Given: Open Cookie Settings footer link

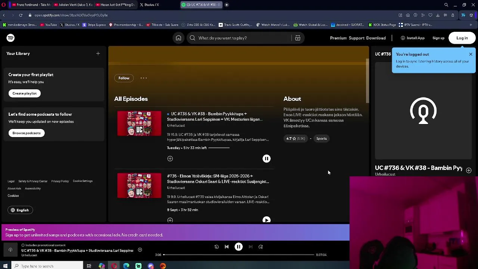Looking at the screenshot, I should point(83,181).
